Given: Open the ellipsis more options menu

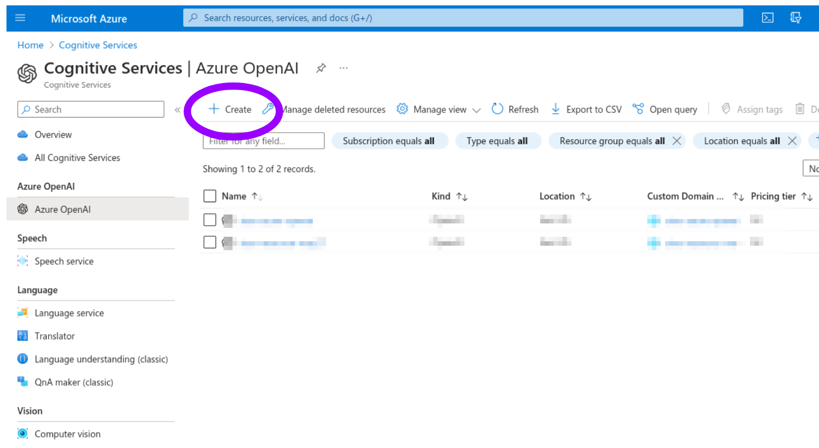Looking at the screenshot, I should [x=343, y=67].
